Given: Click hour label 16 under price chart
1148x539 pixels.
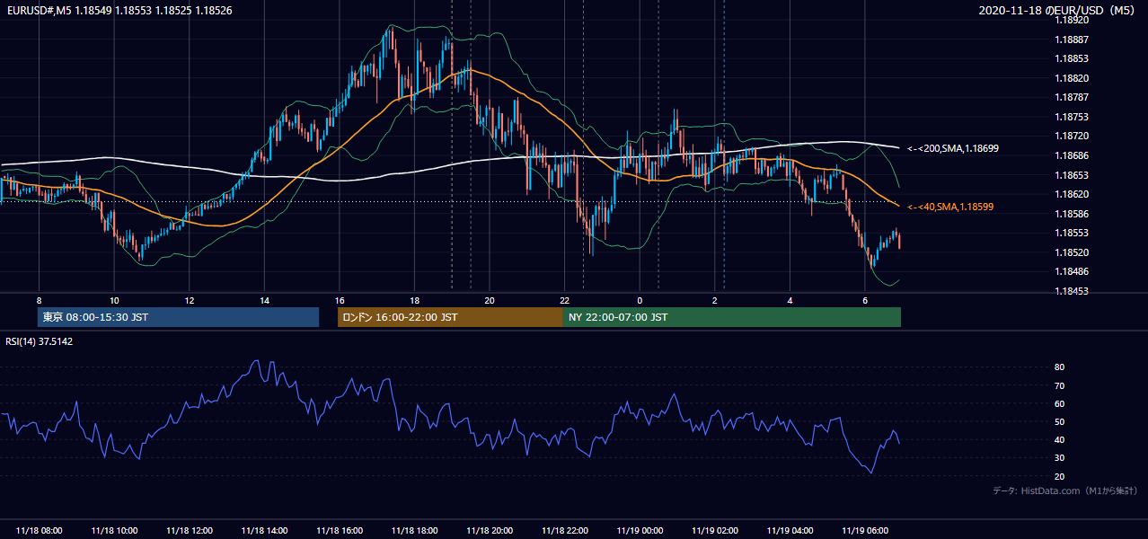Looking at the screenshot, I should [340, 300].
